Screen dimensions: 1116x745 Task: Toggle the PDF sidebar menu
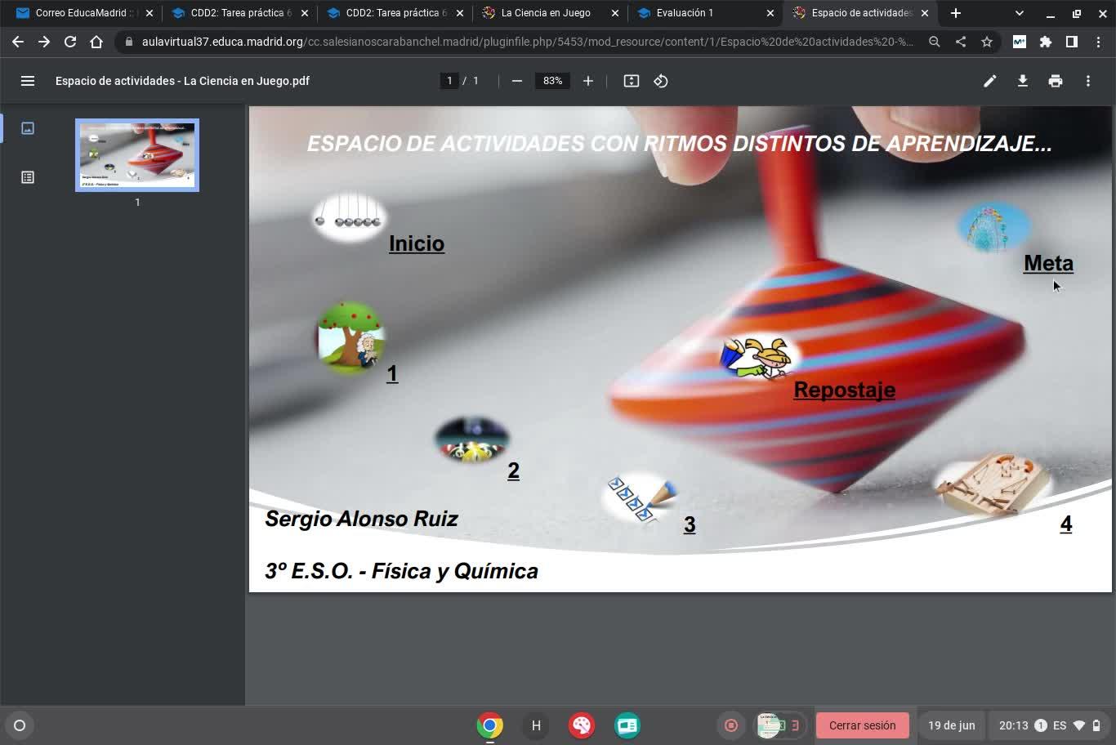28,81
